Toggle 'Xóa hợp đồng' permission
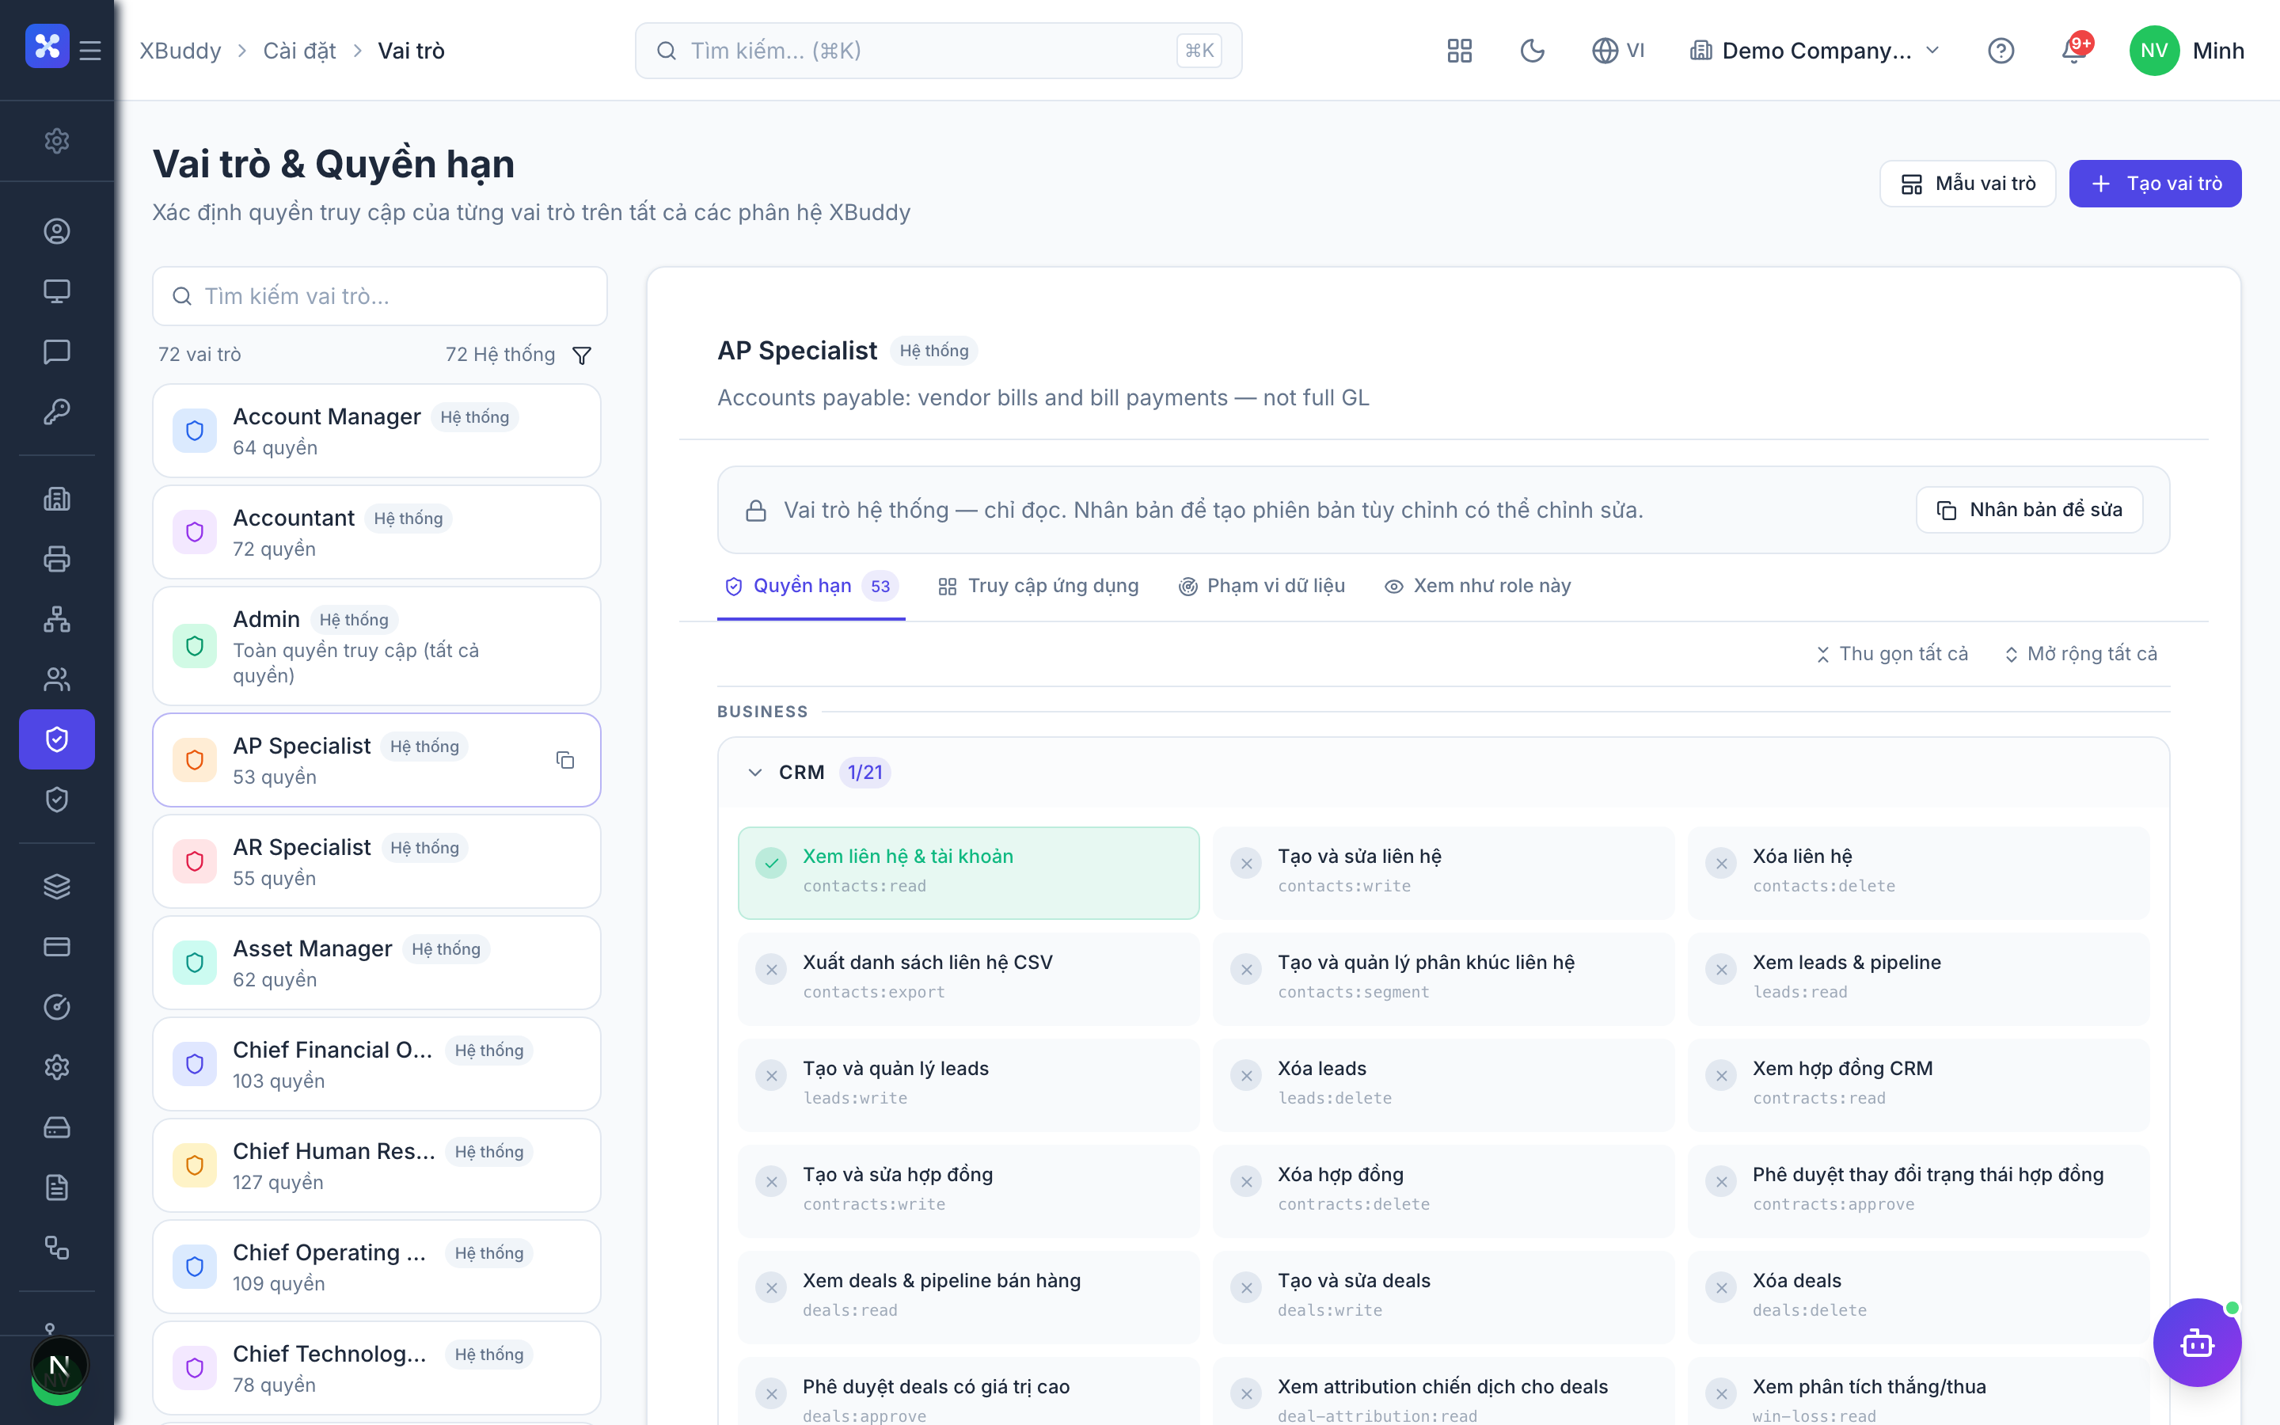 coord(1443,1191)
